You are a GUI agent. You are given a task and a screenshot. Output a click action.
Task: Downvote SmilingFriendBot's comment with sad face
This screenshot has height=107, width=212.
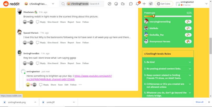point(31,63)
